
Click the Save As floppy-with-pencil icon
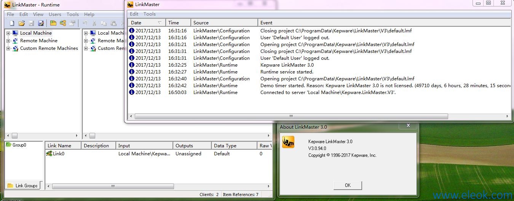pyautogui.click(x=41, y=23)
